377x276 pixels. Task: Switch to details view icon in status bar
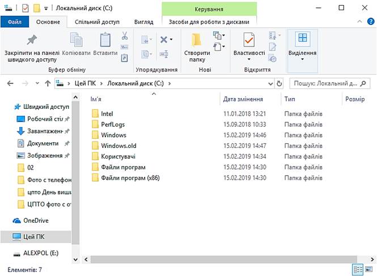358,270
